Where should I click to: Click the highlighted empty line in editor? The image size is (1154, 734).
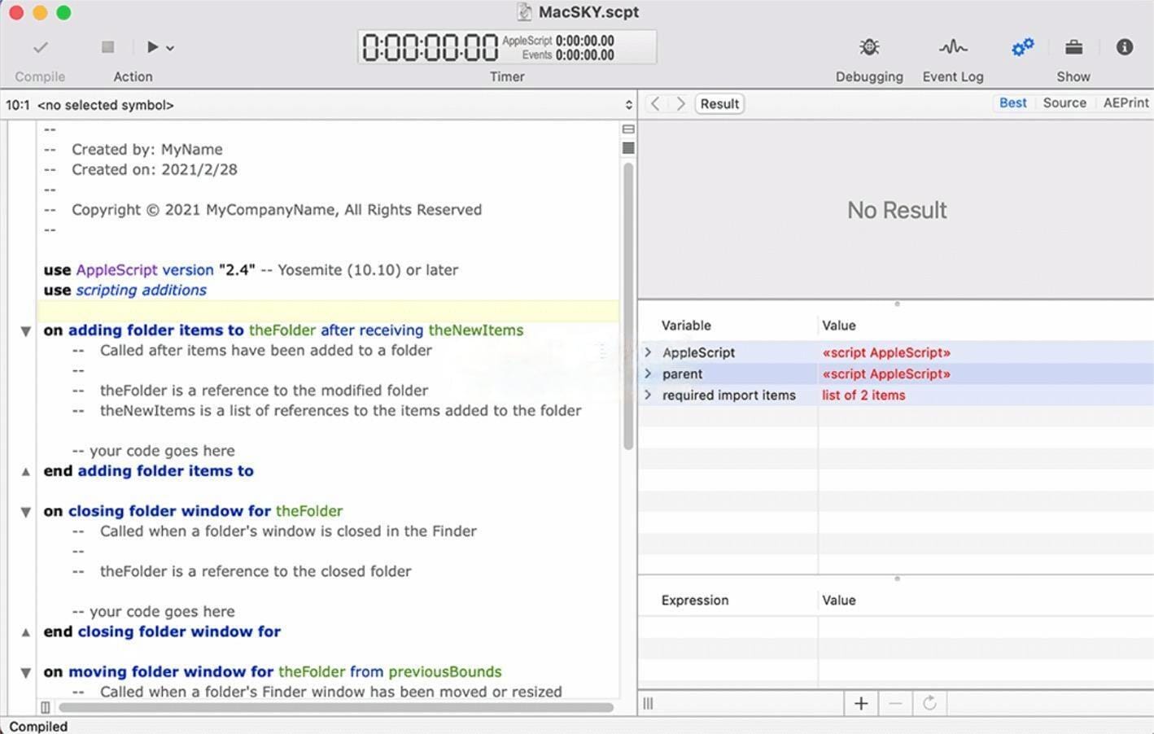tap(328, 311)
